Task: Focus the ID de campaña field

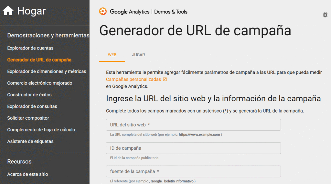Action: point(193,148)
